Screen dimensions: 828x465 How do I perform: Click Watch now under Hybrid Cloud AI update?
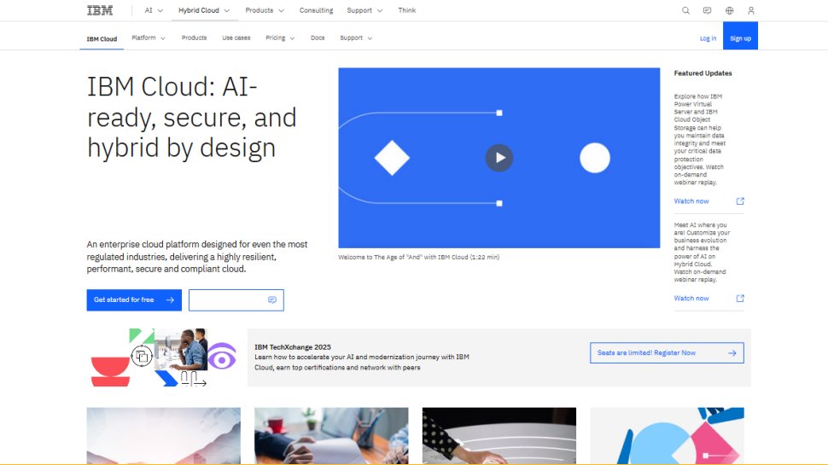[691, 299]
